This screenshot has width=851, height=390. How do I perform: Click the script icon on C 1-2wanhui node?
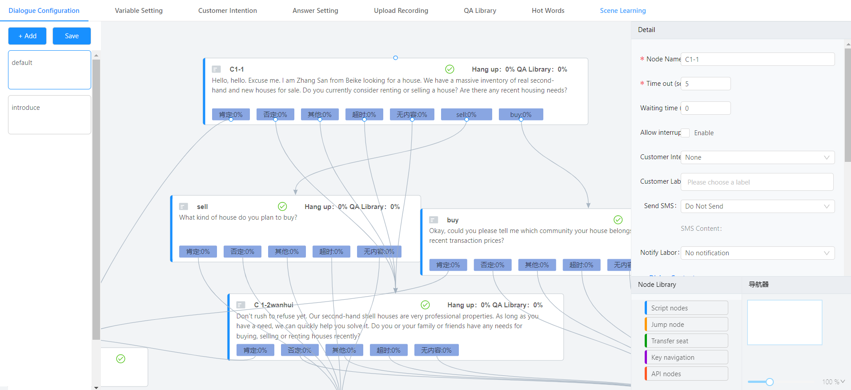point(241,305)
